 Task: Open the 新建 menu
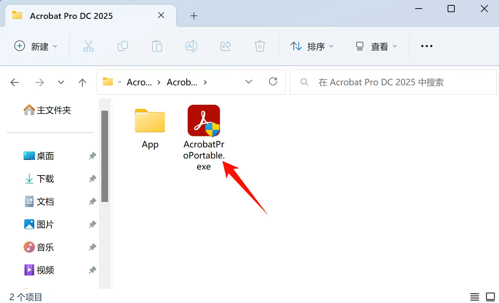click(36, 46)
